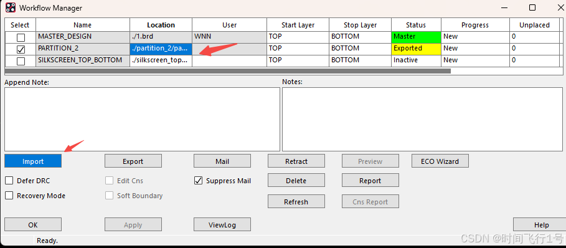The width and height of the screenshot is (566, 248).
Task: Click the PARTITION_2 Start Layer TOP cell
Action: click(298, 49)
